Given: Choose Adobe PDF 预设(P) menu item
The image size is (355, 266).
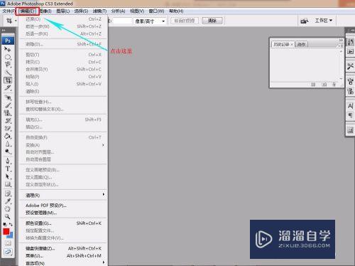Looking at the screenshot, I should pos(63,206).
